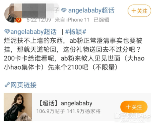Open angelababy超话 link in post body
Image resolution: width=154 pixels, height=126 pixels.
[x=33, y=32]
